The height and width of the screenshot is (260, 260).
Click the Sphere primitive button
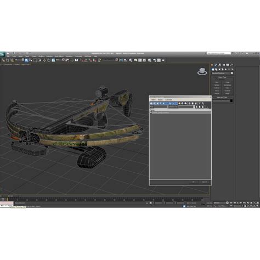[217, 85]
